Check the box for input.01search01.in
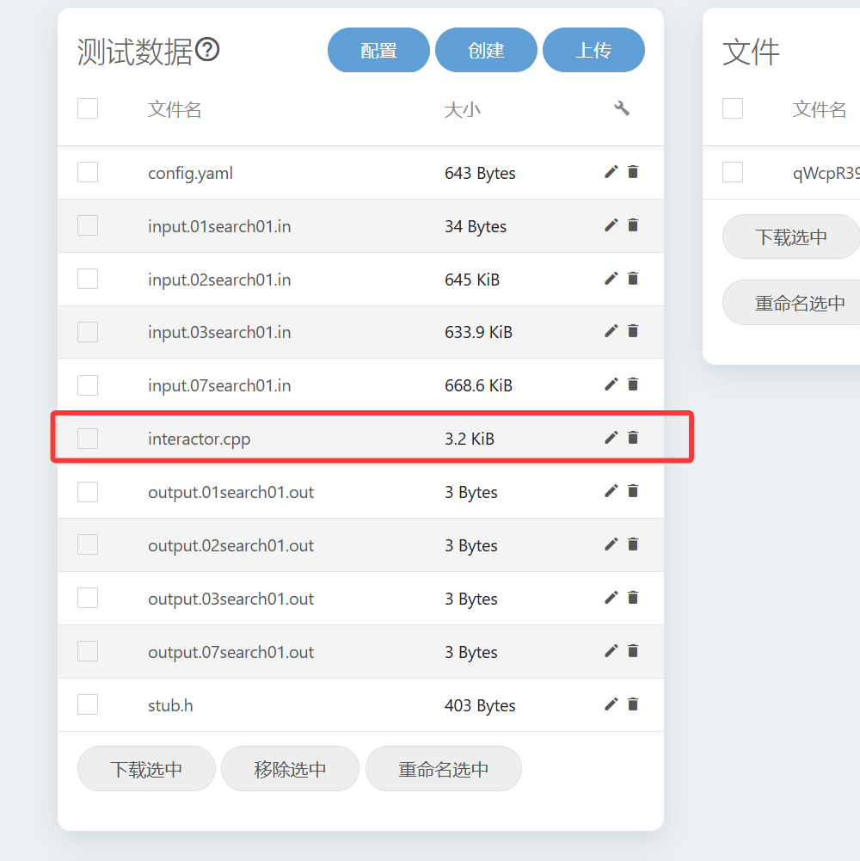Image resolution: width=860 pixels, height=861 pixels. (88, 225)
